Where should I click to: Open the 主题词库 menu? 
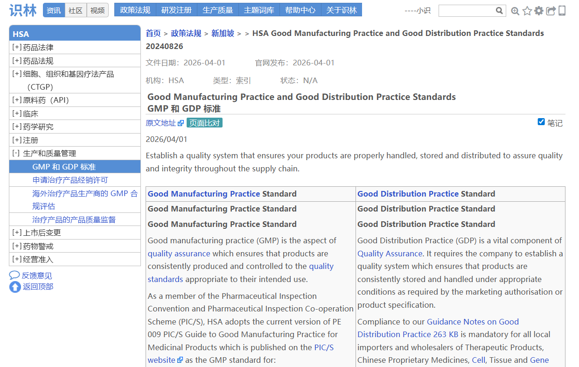pyautogui.click(x=259, y=10)
